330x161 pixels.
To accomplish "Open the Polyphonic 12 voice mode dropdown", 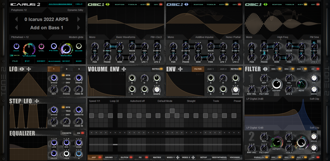I will coord(19,10).
